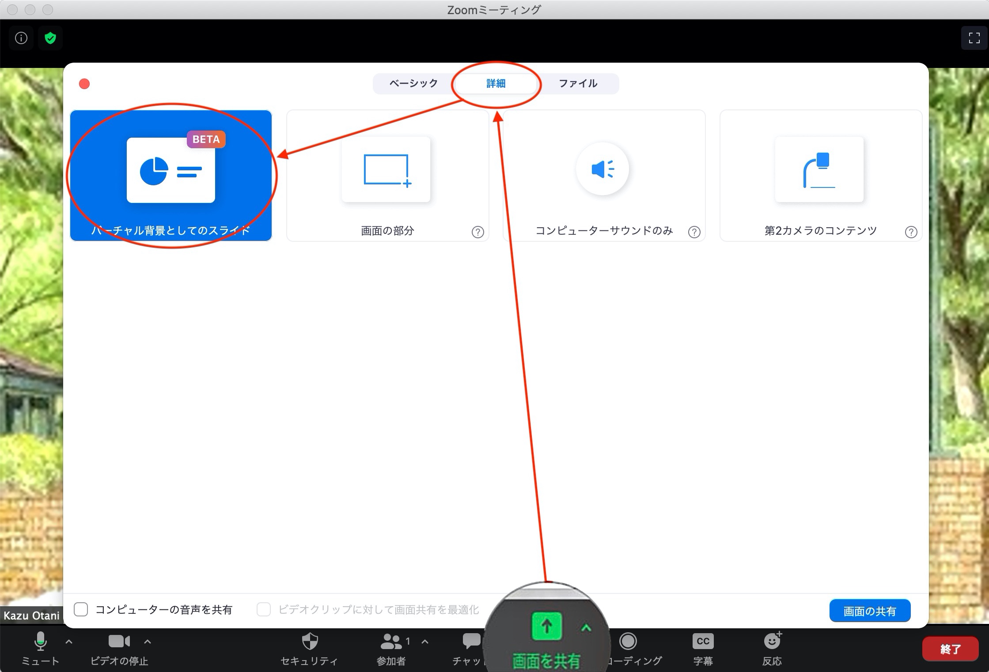Expand video options next to ビデオの停止

tap(148, 642)
